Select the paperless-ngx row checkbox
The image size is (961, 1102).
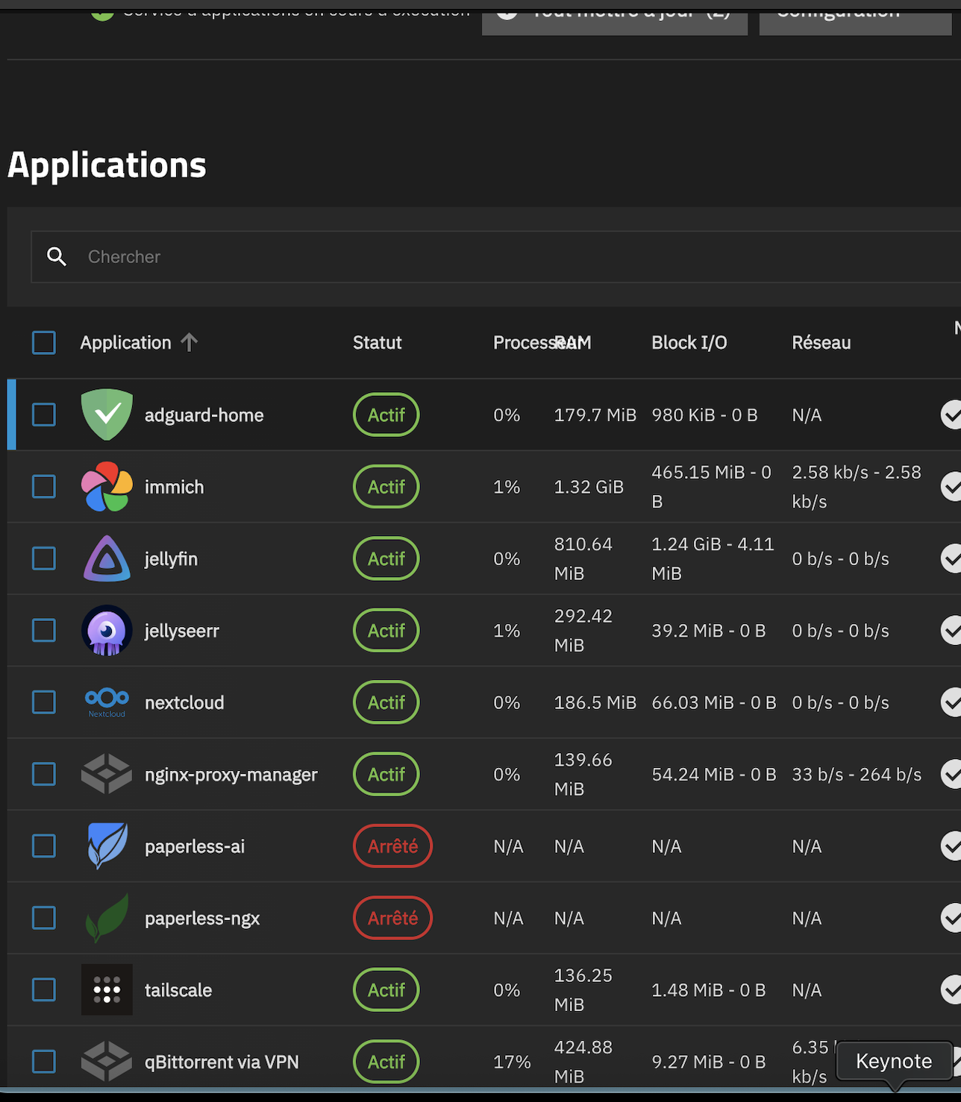43,918
